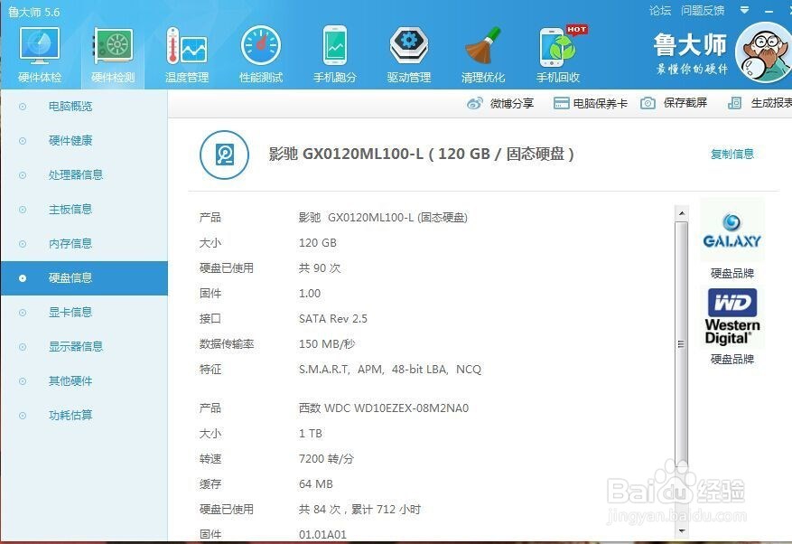Open 手机跑分 phone benchmark
Image resolution: width=792 pixels, height=544 pixels.
point(334,52)
